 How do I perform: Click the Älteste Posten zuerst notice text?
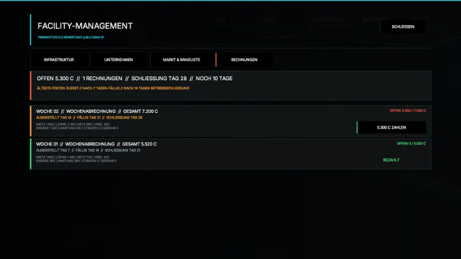point(113,89)
